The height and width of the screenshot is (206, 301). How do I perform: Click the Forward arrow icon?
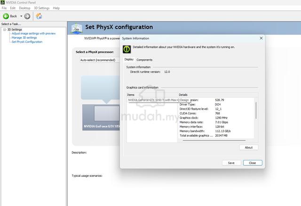point(27,16)
